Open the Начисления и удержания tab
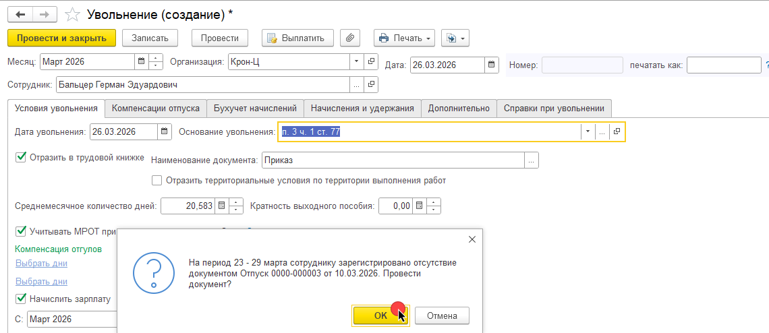Screen dimensions: 769x333 (x=362, y=108)
